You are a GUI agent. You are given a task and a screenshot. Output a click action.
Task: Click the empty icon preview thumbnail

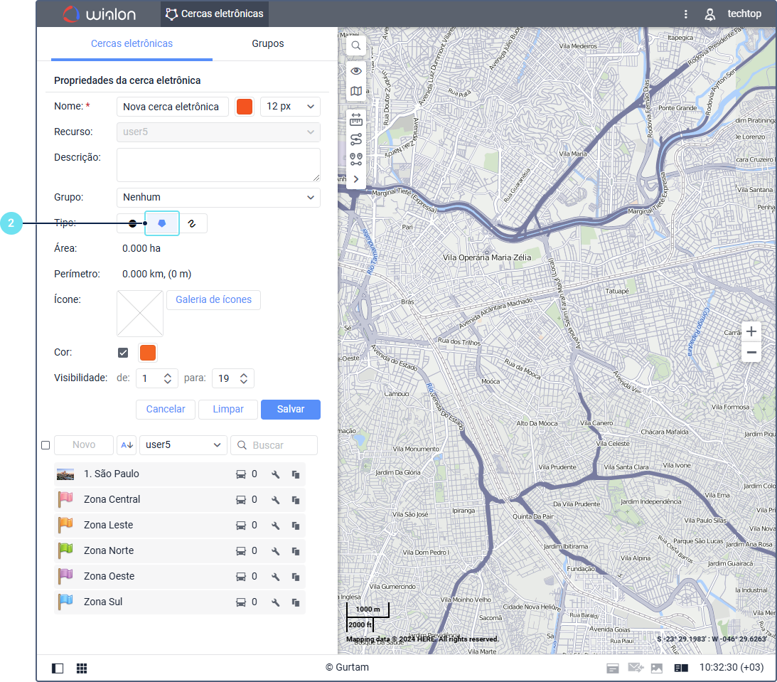click(140, 313)
